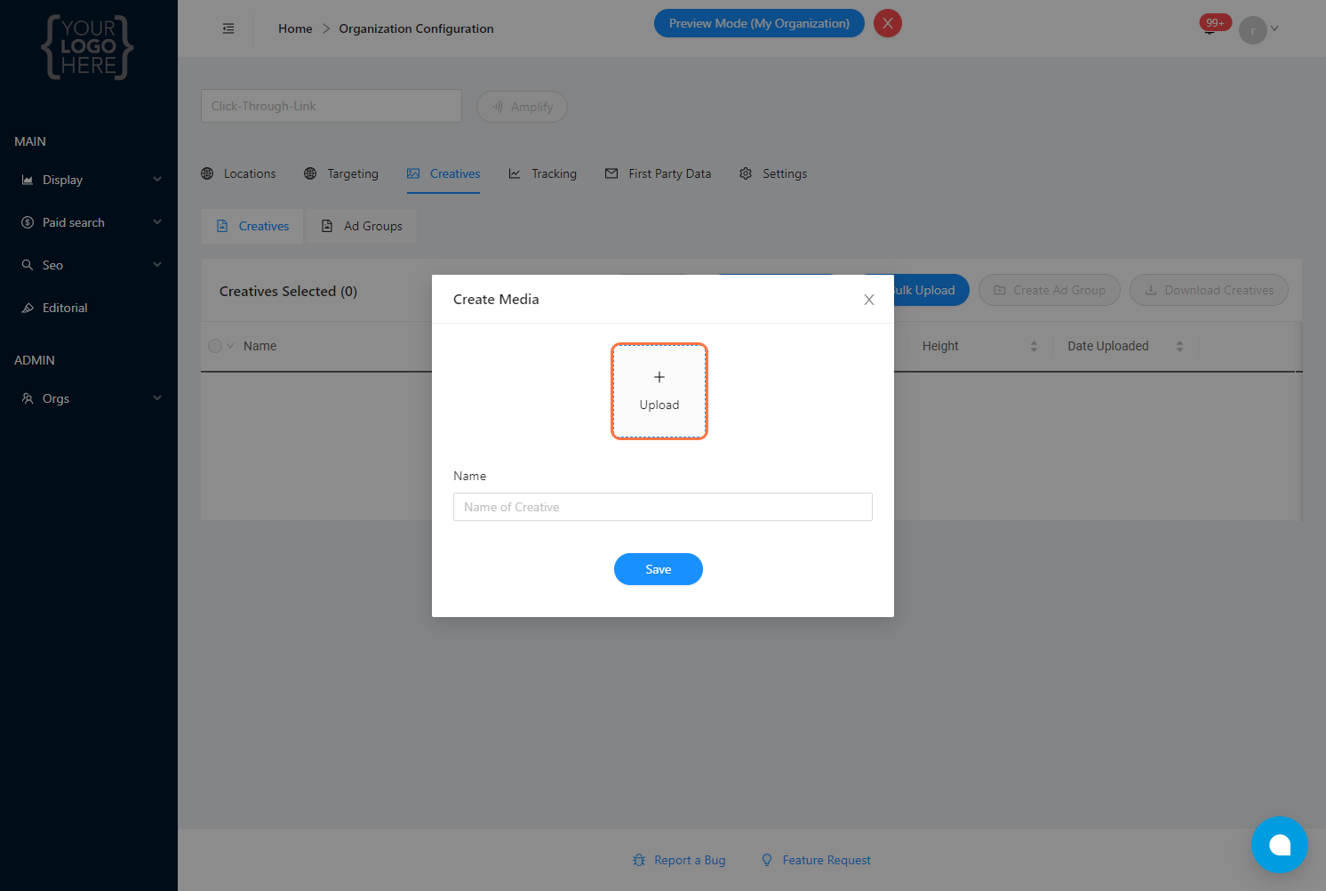
Task: Select the Ad Groups sub-tab
Action: [x=362, y=226]
